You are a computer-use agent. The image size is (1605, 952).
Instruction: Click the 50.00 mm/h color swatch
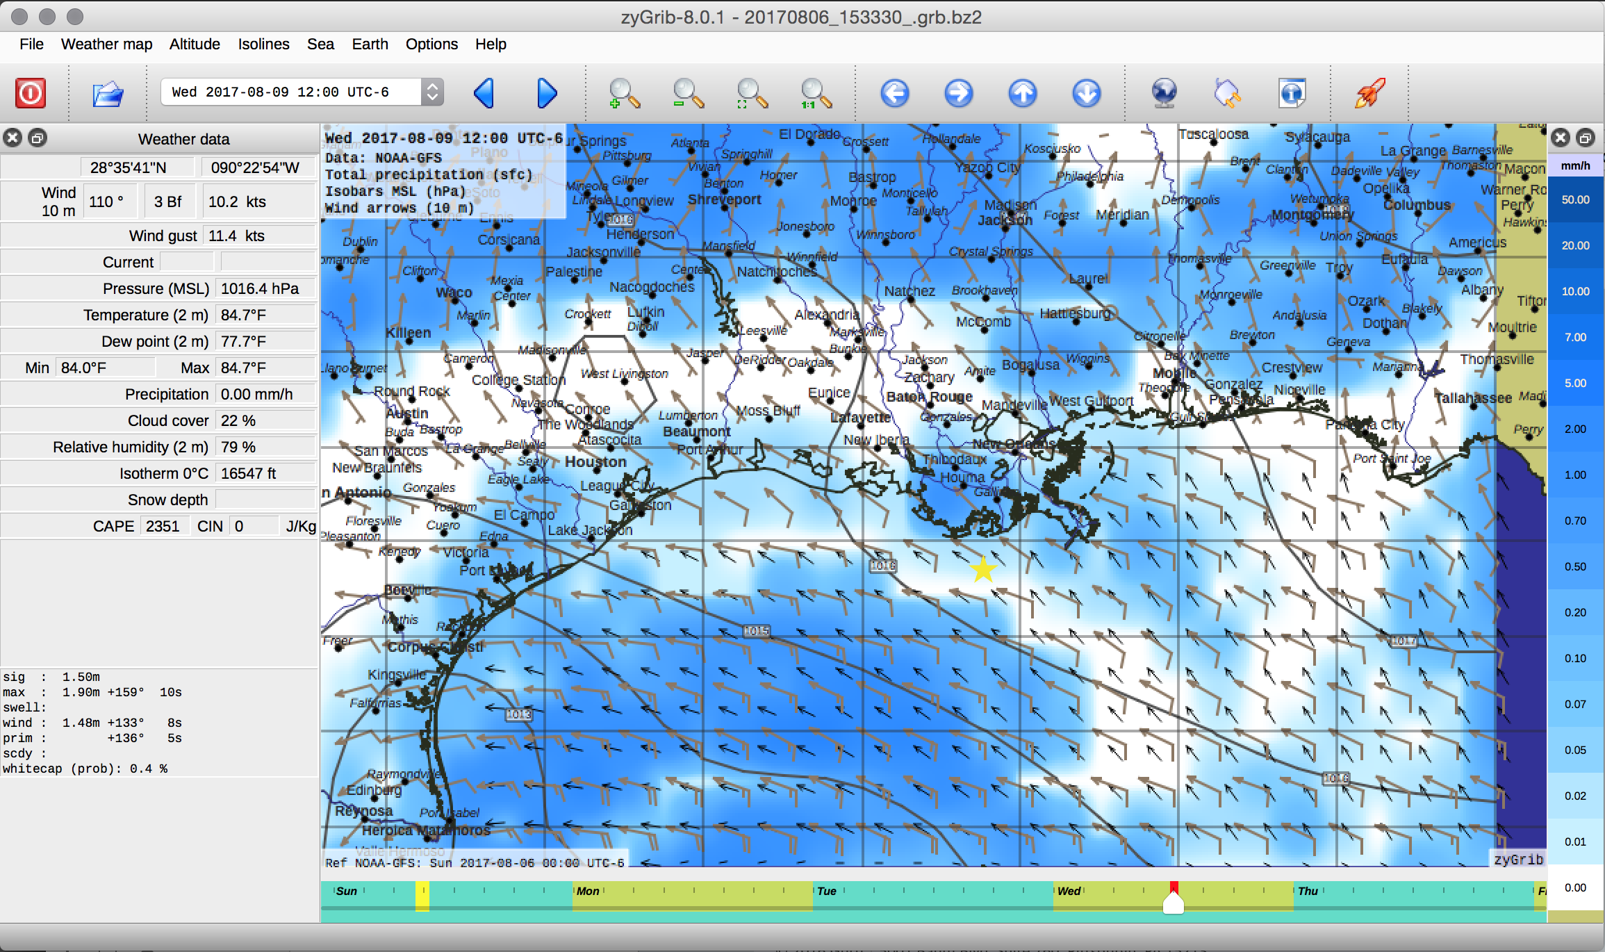click(x=1575, y=199)
